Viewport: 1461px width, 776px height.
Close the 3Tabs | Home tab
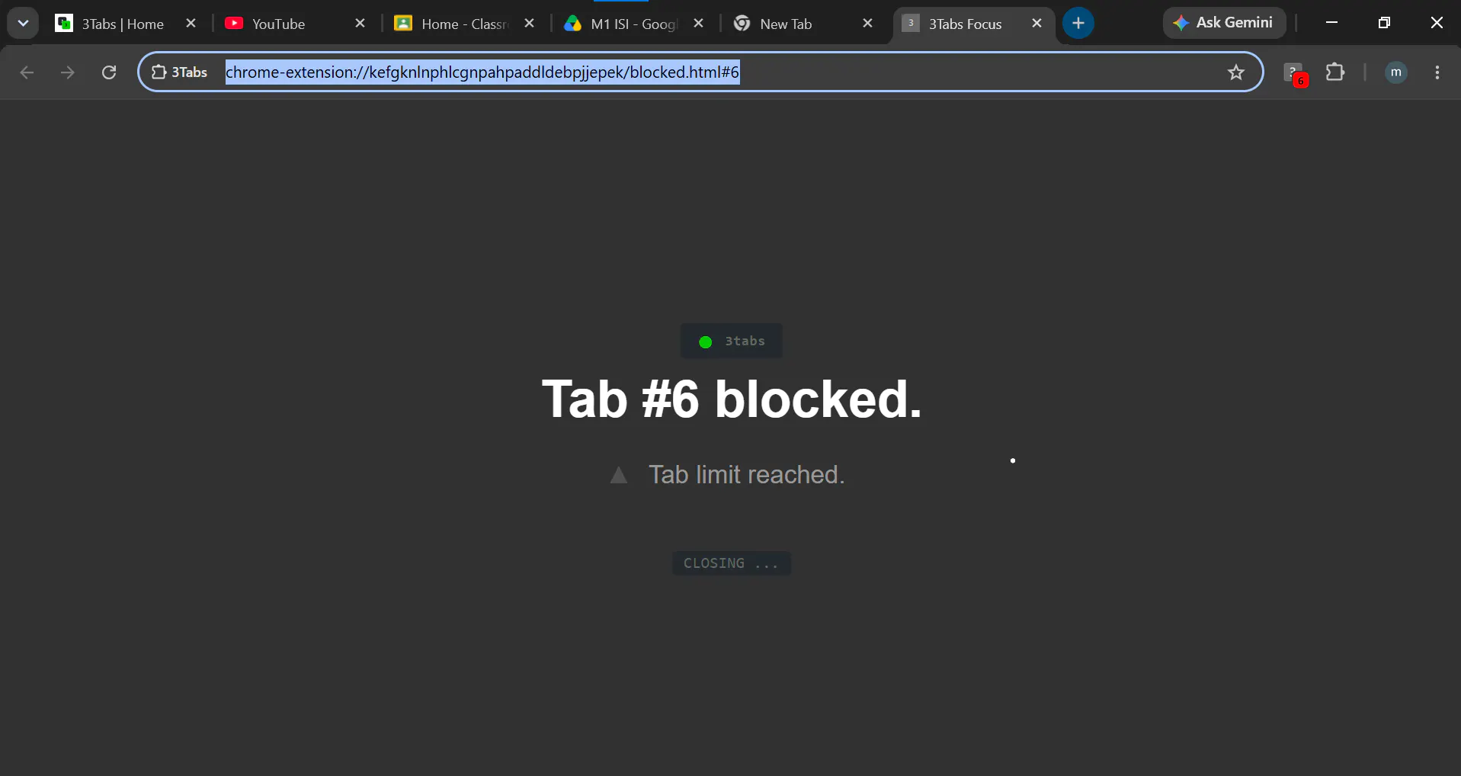coord(191,24)
